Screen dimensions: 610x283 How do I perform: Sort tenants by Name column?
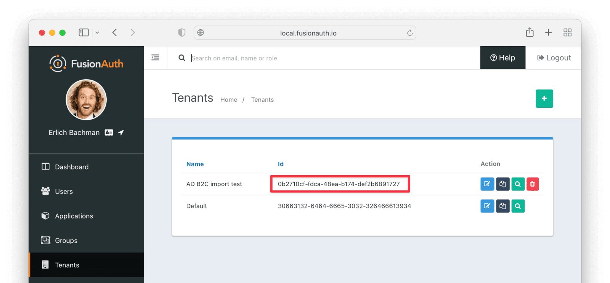pyautogui.click(x=195, y=164)
